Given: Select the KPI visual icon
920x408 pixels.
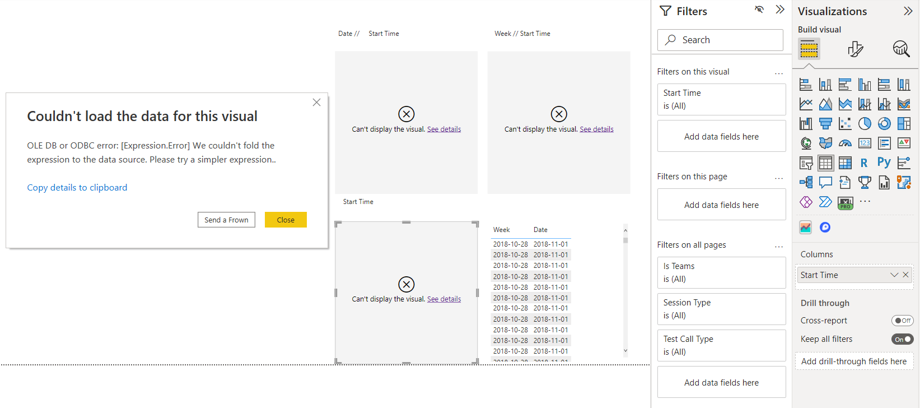Looking at the screenshot, I should (904, 143).
